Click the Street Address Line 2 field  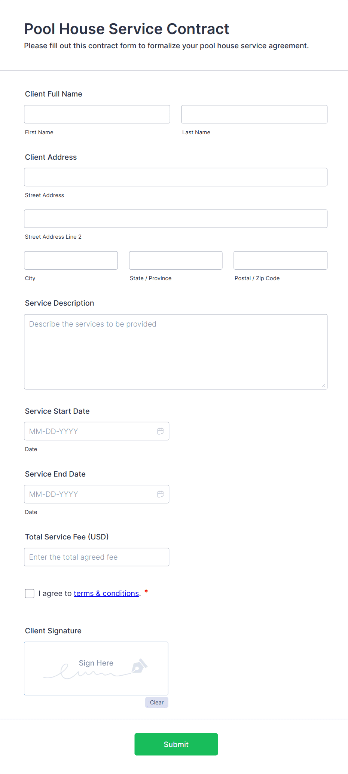pos(175,219)
